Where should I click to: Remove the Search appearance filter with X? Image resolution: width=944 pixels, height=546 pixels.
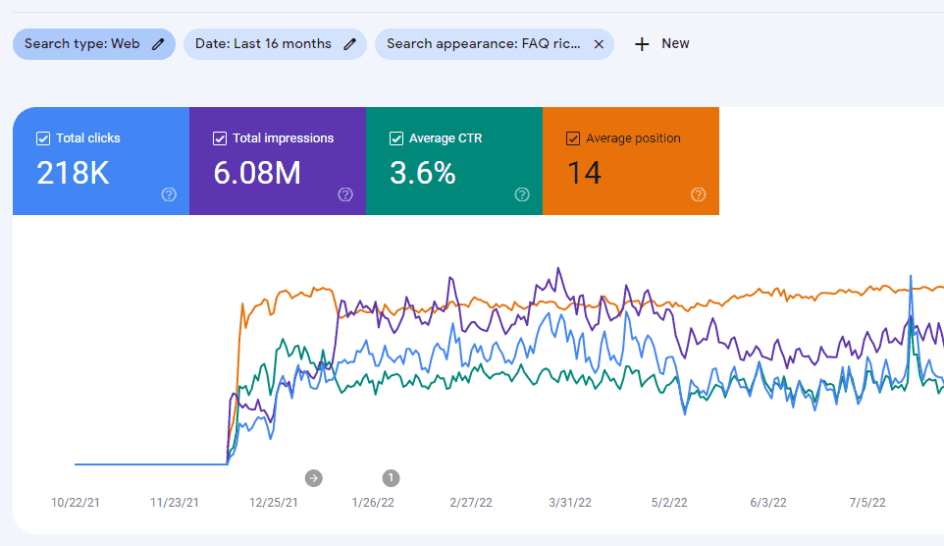599,44
